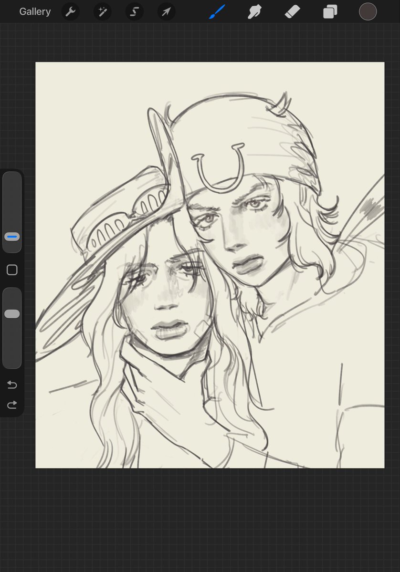Open the Adjustments magic wand menu
Screen dimensions: 400x572
(102, 11)
